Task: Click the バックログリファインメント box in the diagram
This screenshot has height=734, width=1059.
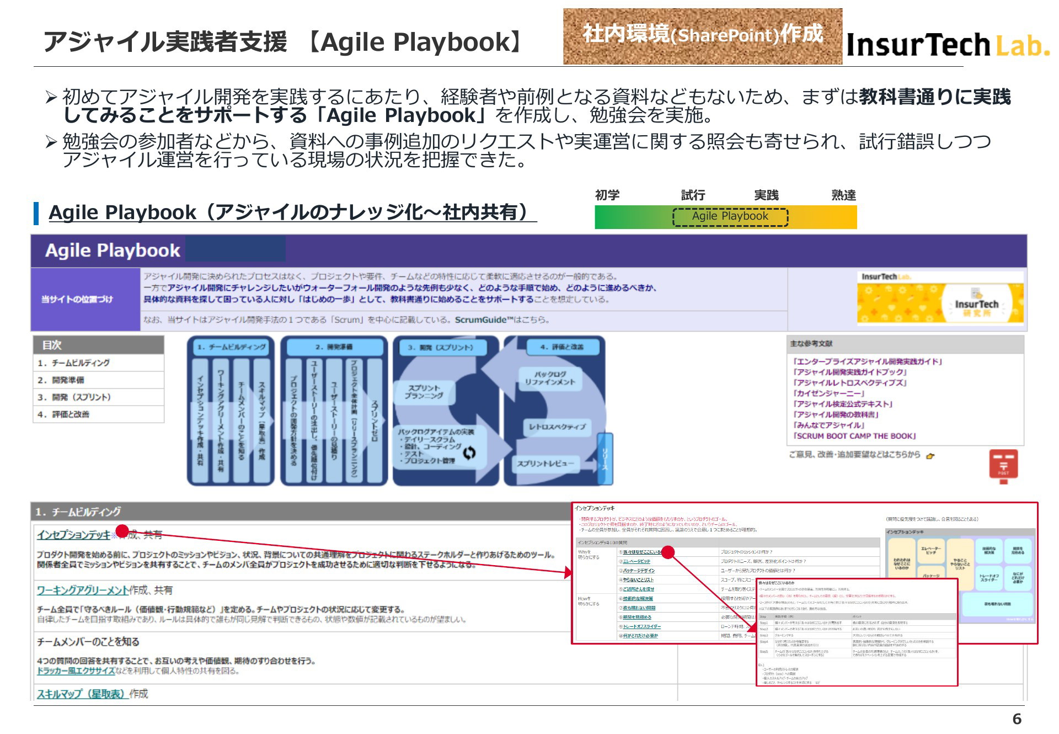Action: point(549,378)
